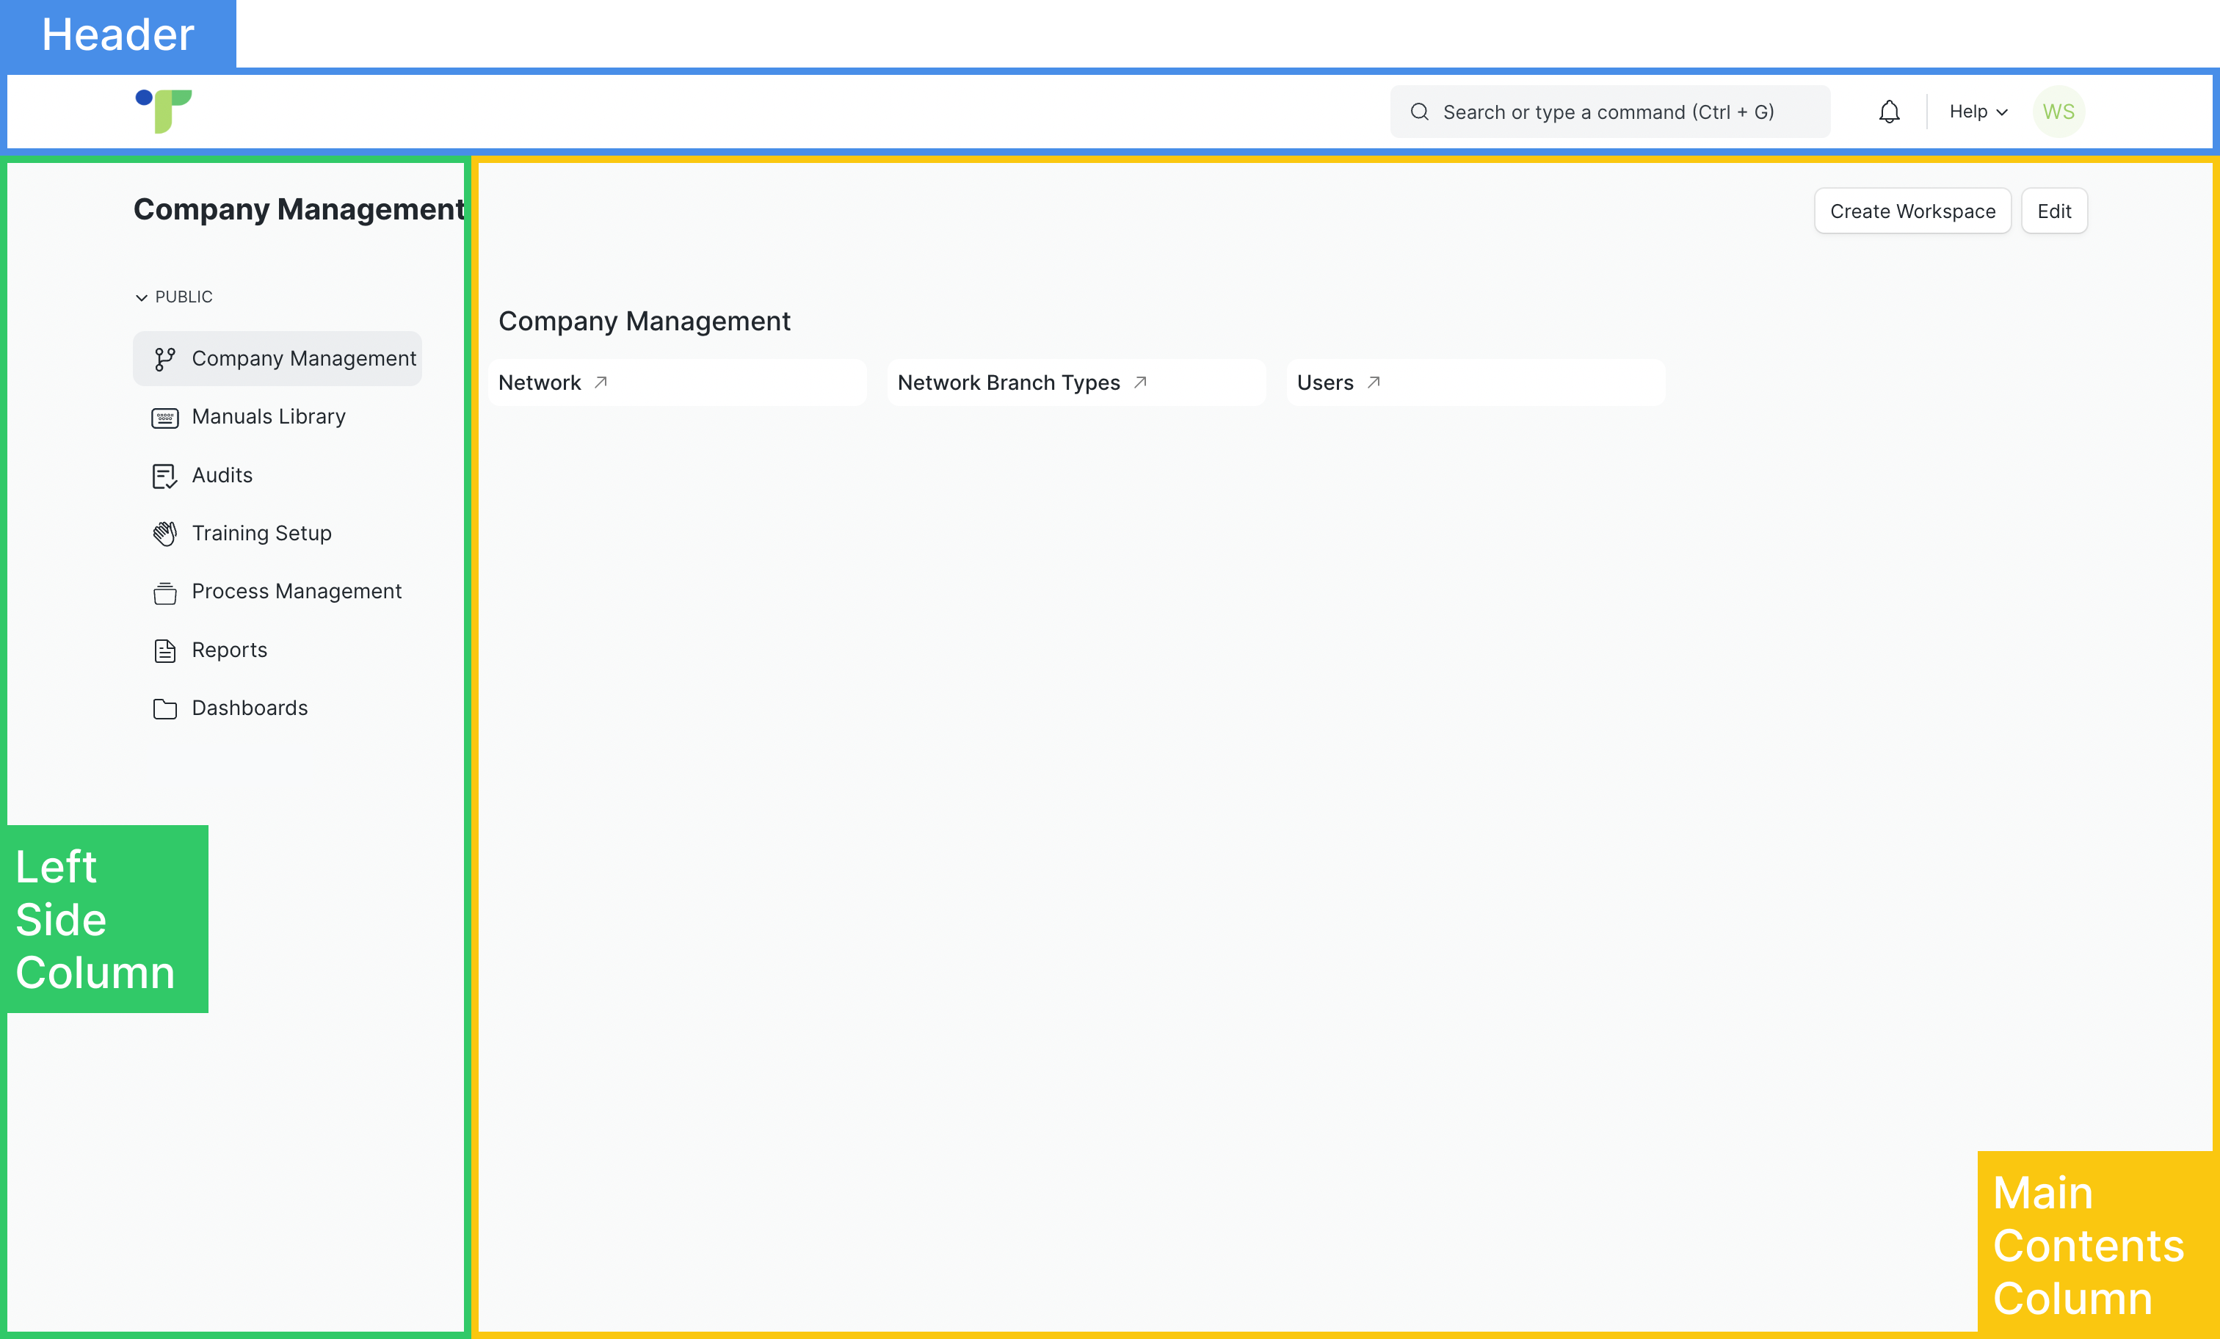Open Reports workspace
This screenshot has width=2220, height=1339.
pyautogui.click(x=230, y=650)
